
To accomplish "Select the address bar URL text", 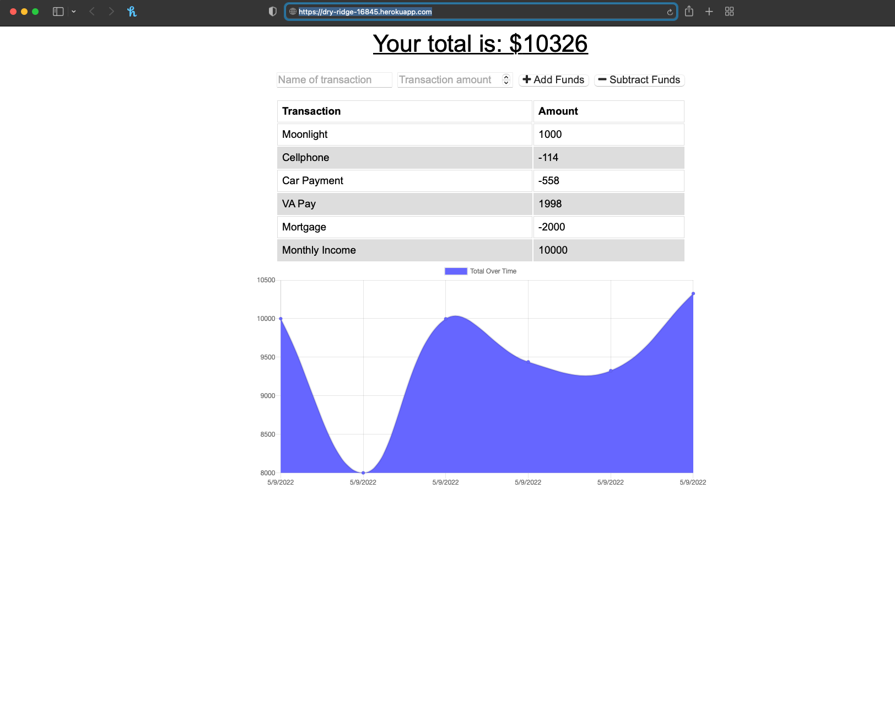I will click(364, 12).
